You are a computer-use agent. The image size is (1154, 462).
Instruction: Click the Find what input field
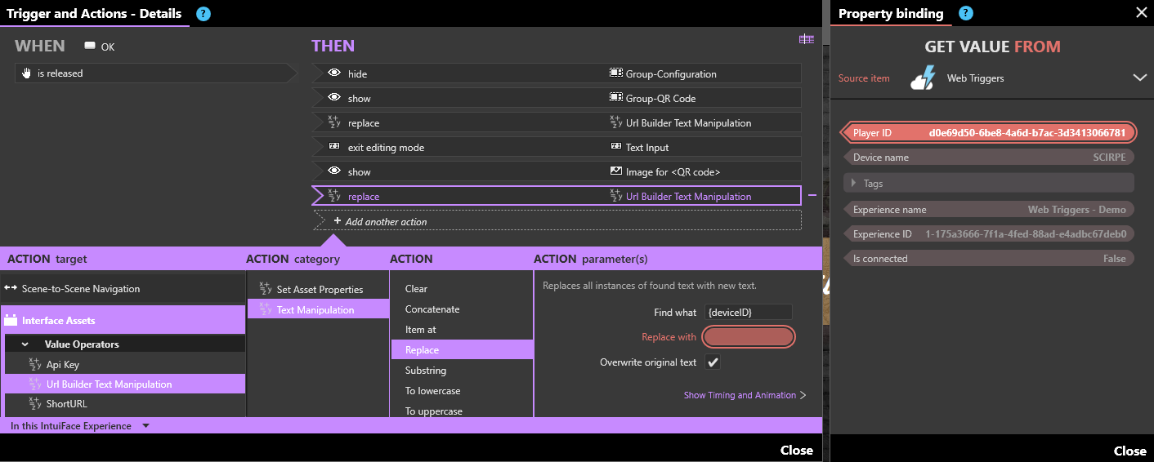coord(749,312)
